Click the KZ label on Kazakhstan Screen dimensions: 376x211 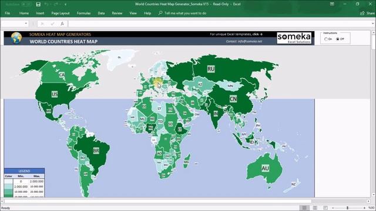200,84
